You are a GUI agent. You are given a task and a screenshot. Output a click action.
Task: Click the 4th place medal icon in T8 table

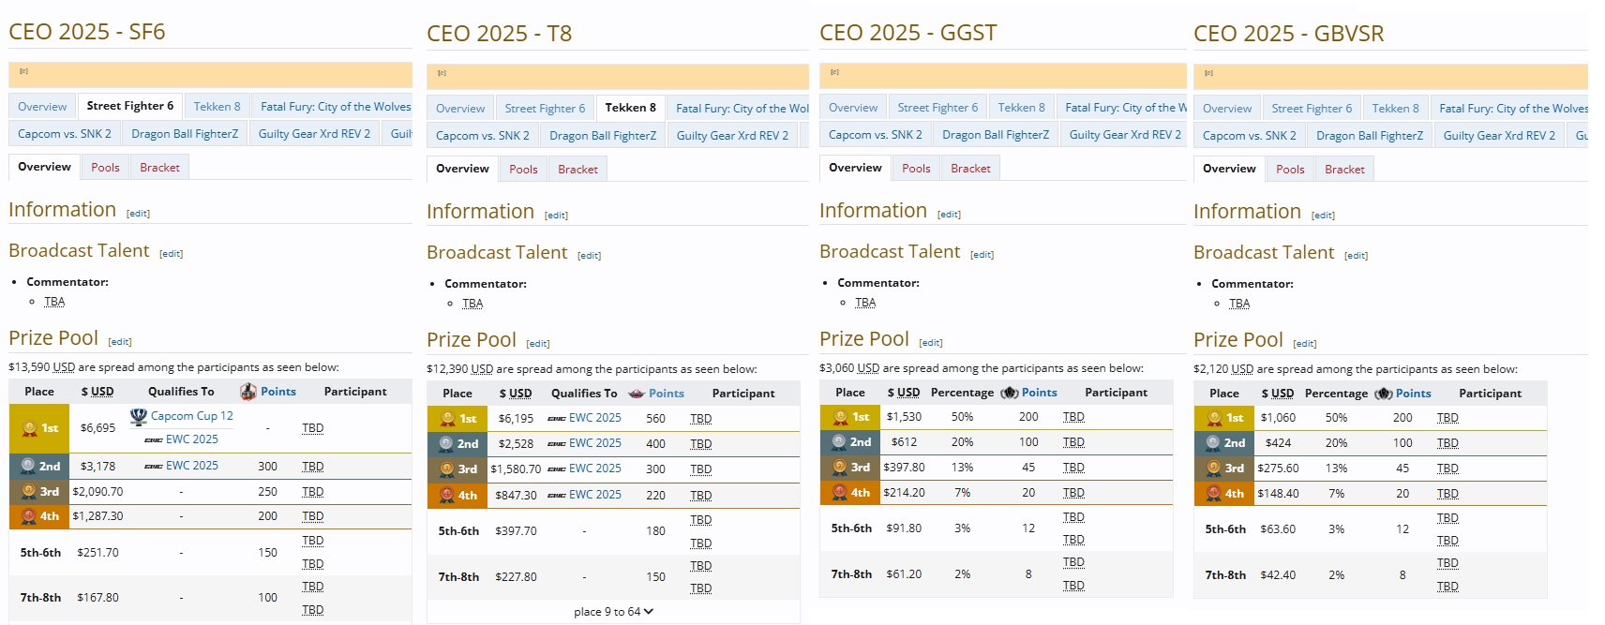(447, 496)
